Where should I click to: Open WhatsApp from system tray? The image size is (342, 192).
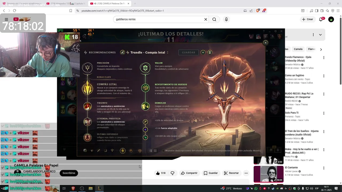click(256, 189)
